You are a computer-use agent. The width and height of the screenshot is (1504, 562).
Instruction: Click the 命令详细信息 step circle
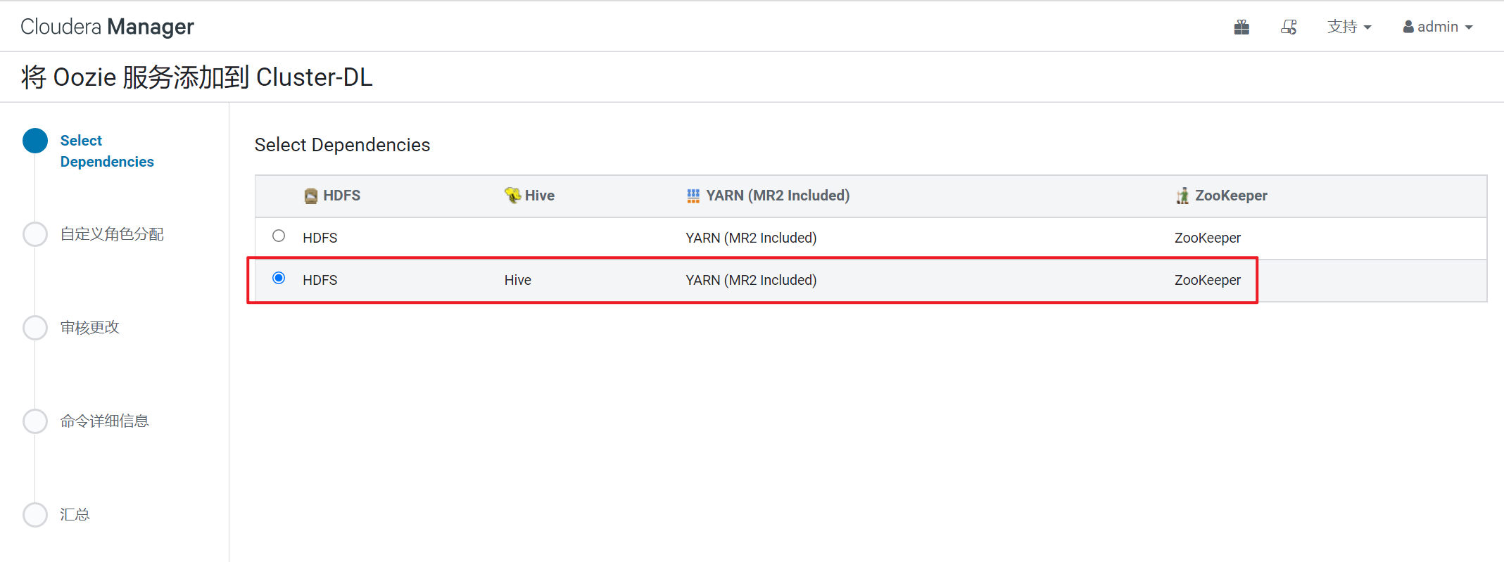point(35,421)
